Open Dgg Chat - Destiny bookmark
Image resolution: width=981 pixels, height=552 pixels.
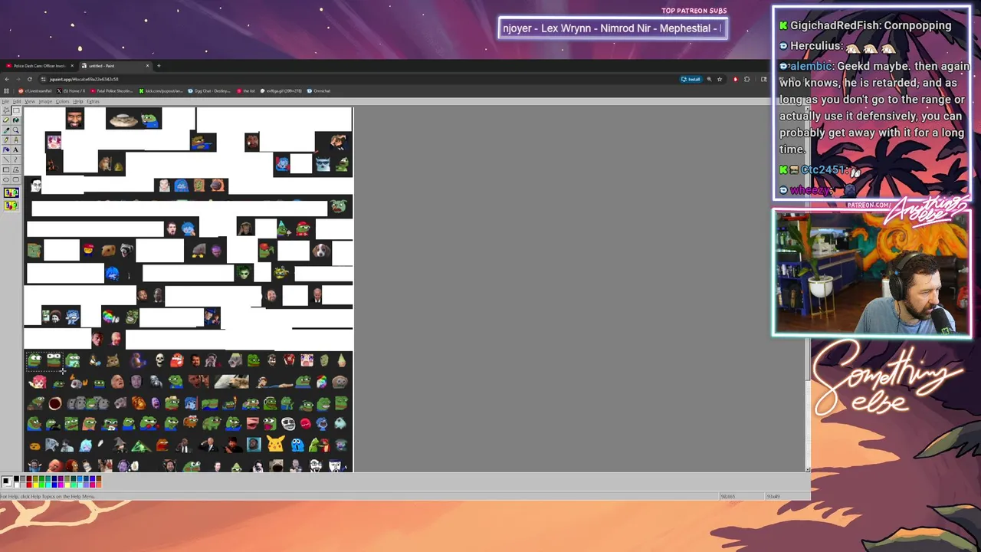coord(209,90)
